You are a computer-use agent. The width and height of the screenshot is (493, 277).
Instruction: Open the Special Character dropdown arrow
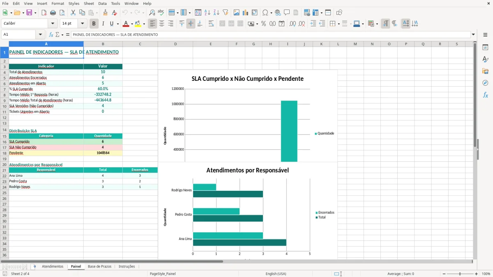271,13
